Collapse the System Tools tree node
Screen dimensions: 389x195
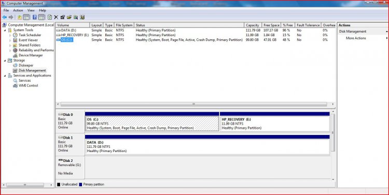click(5, 30)
